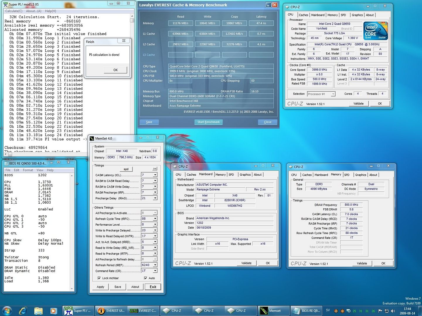Open the CAS# Latency (tCL) dropdown

pyautogui.click(x=155, y=175)
